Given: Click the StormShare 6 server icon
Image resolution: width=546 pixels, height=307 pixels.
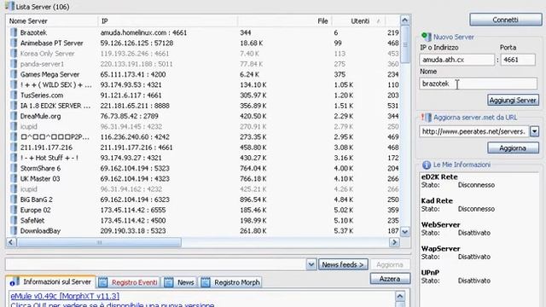Looking at the screenshot, I should tap(14, 169).
